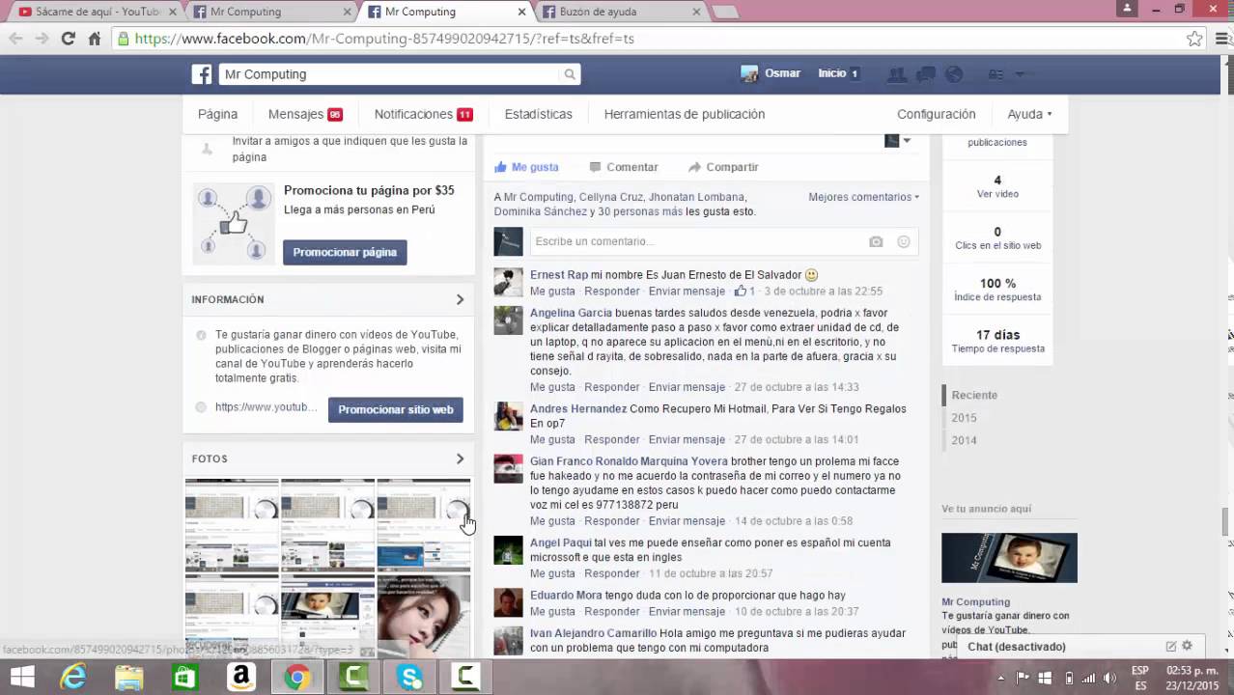1234x695 pixels.
Task: Click '30 personas más' likes link
Action: pos(640,211)
